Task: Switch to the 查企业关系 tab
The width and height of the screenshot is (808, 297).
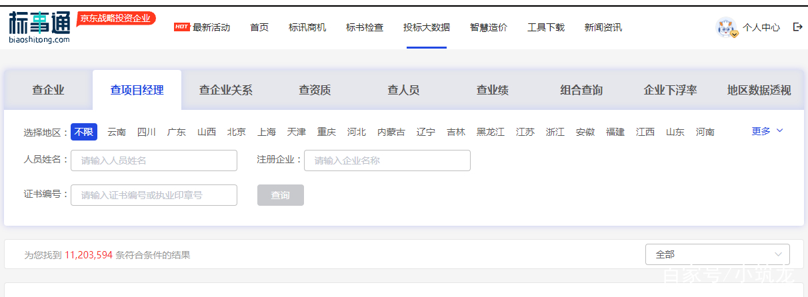Action: pos(226,90)
